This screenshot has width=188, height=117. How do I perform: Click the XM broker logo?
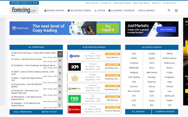pyautogui.click(x=74, y=67)
